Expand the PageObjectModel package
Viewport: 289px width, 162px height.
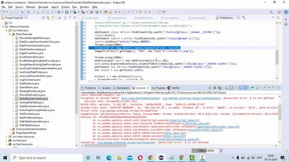(10, 133)
